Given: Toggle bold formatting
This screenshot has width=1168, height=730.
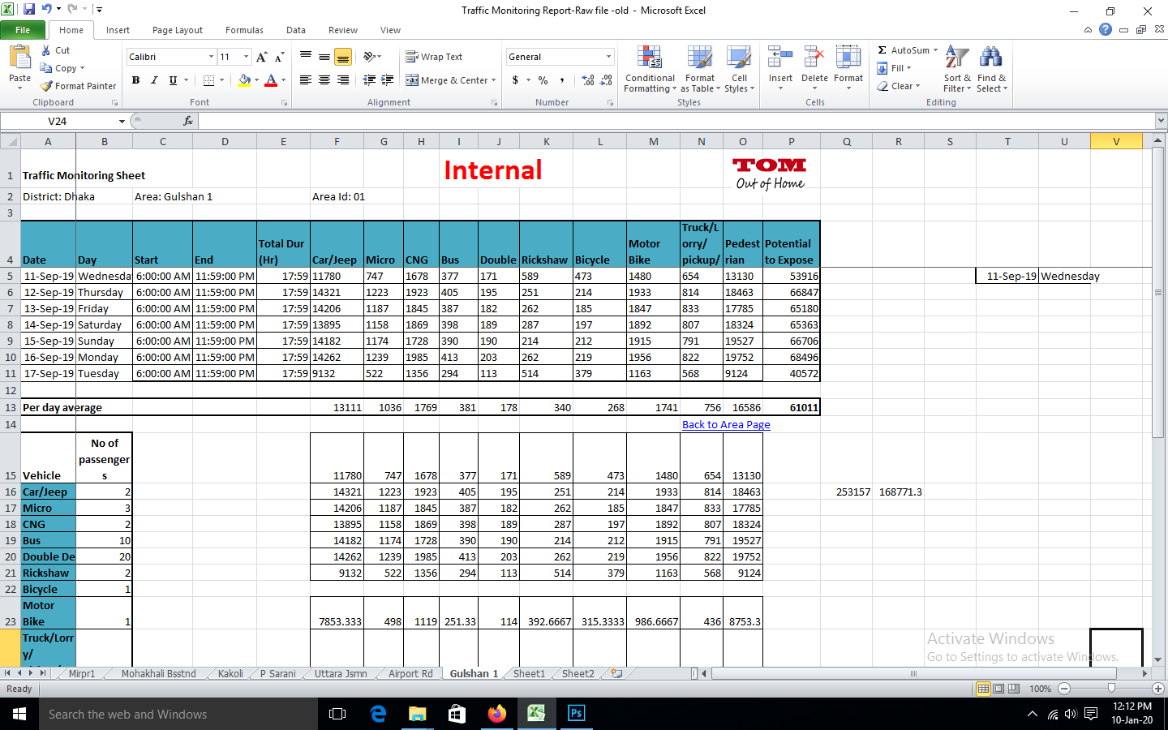Looking at the screenshot, I should pyautogui.click(x=135, y=80).
